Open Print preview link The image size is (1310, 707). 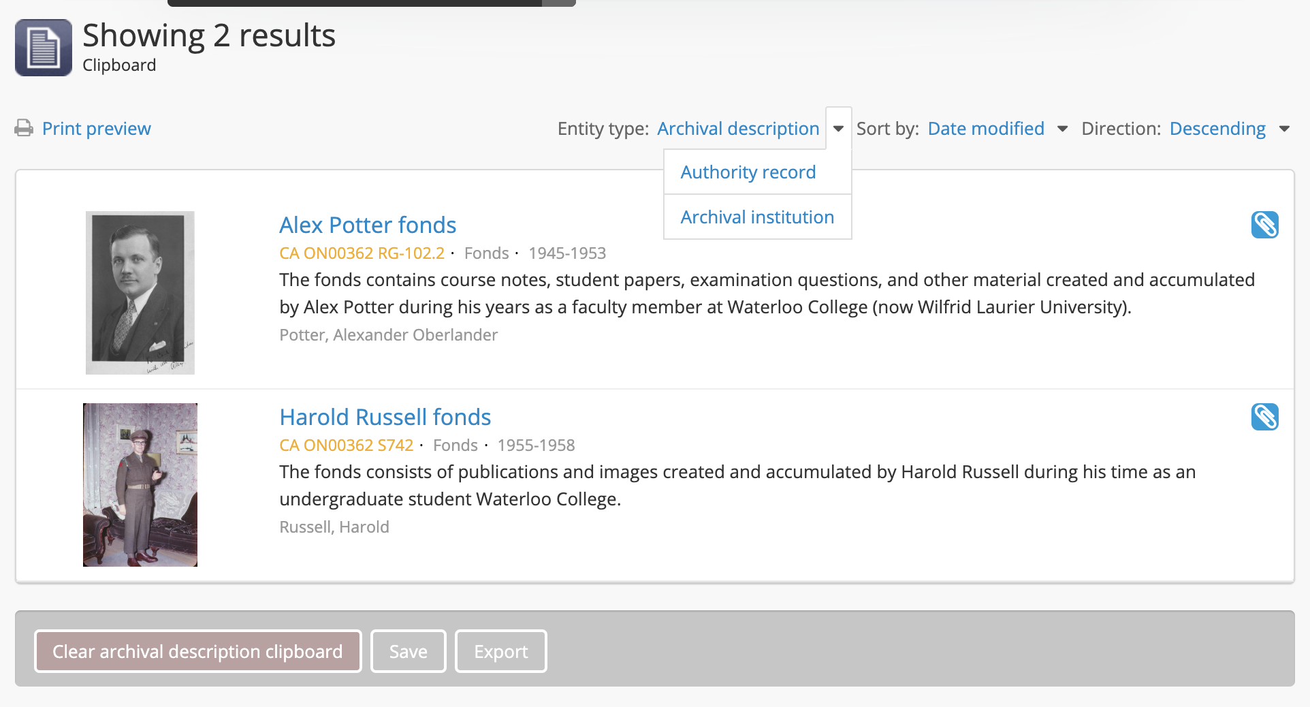(x=96, y=129)
